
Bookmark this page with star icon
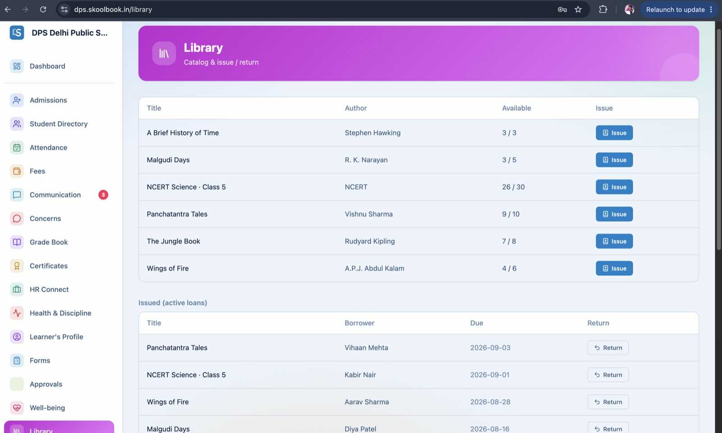tap(578, 9)
